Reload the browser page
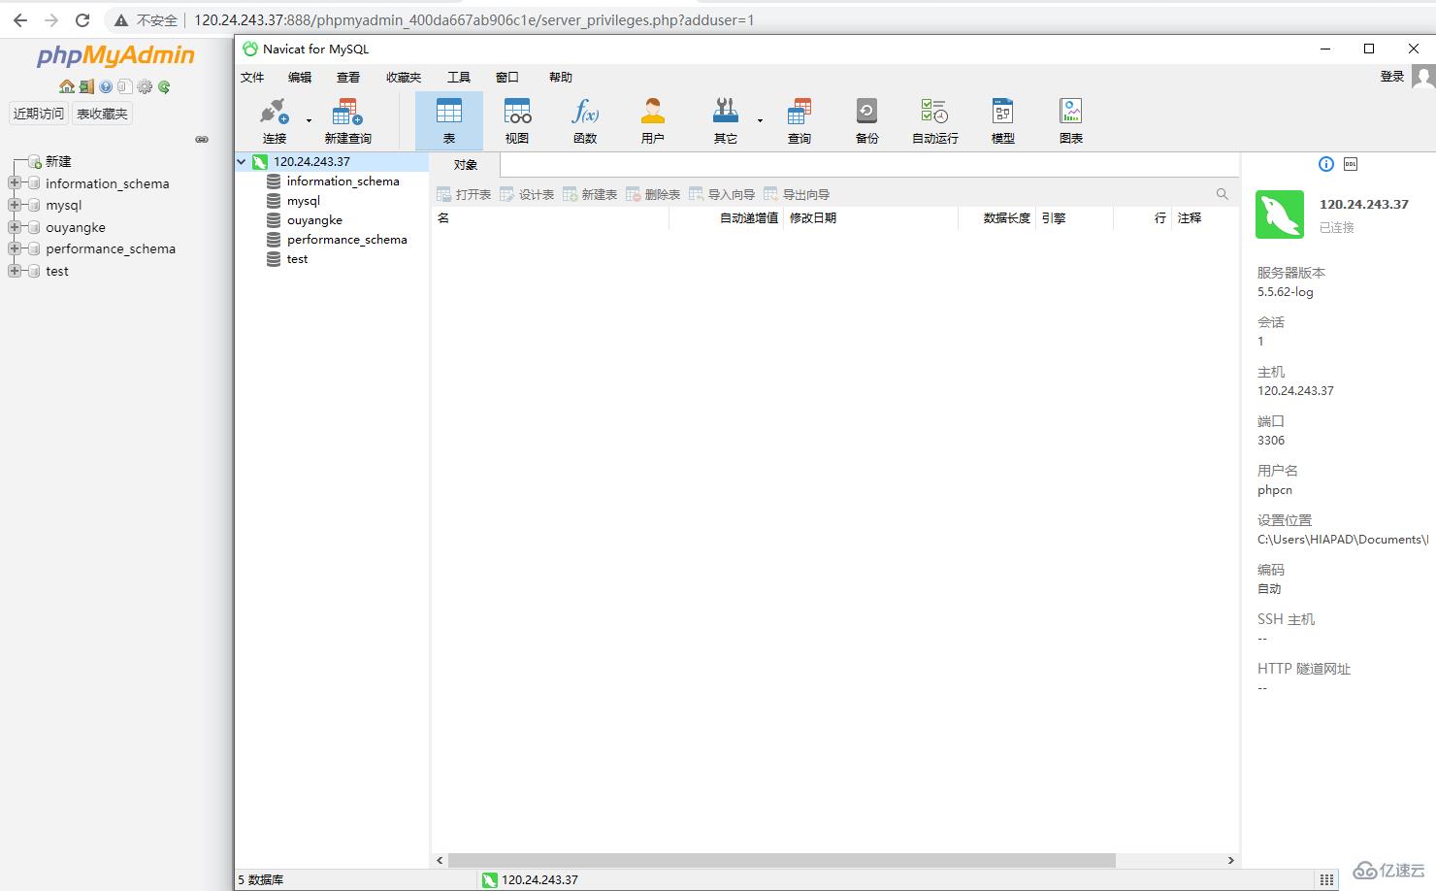Viewport: 1436px width, 891px height. point(82,19)
